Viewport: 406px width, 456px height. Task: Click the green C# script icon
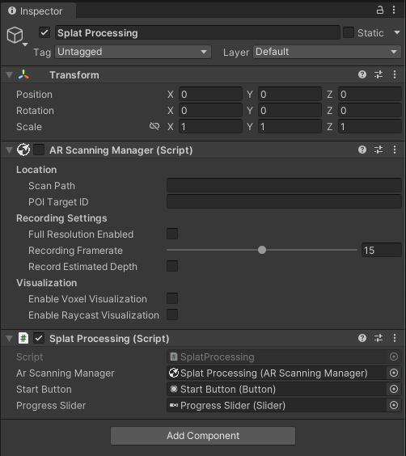click(23, 338)
